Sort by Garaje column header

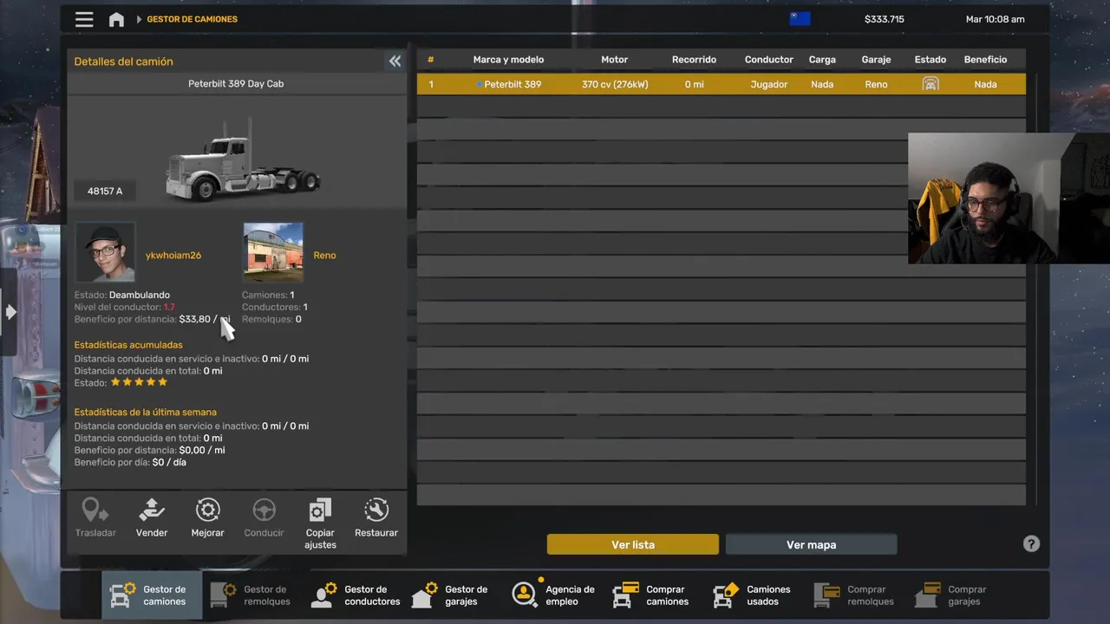pyautogui.click(x=876, y=60)
